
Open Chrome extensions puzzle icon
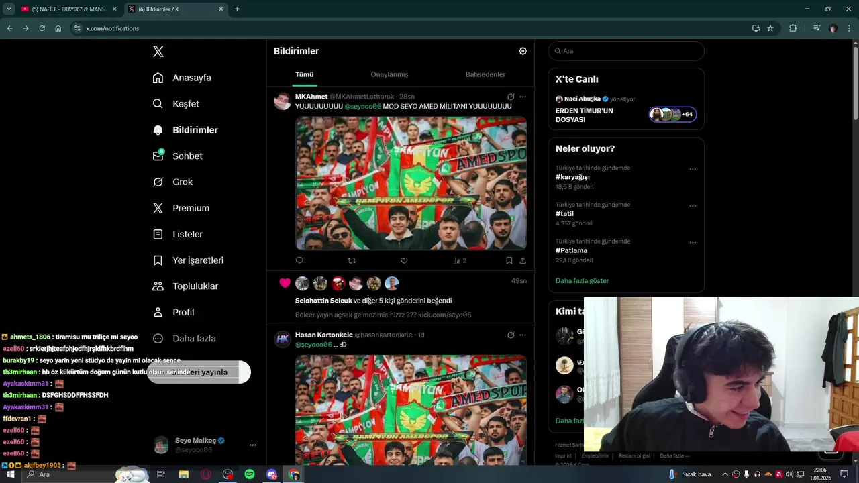pyautogui.click(x=793, y=28)
